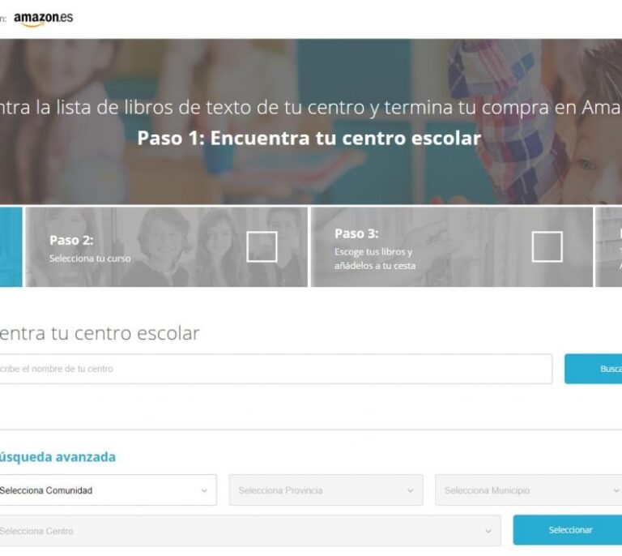Click the Centro dropdown chevron arrow

point(488,531)
